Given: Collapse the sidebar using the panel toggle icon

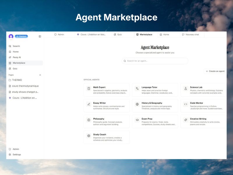Looking at the screenshot, I should tap(40, 36).
